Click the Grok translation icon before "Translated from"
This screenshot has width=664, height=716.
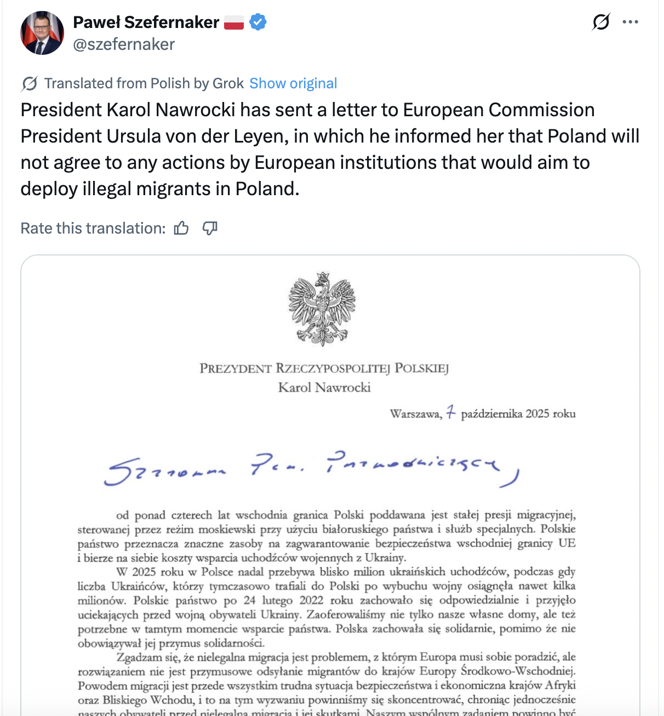(x=29, y=83)
